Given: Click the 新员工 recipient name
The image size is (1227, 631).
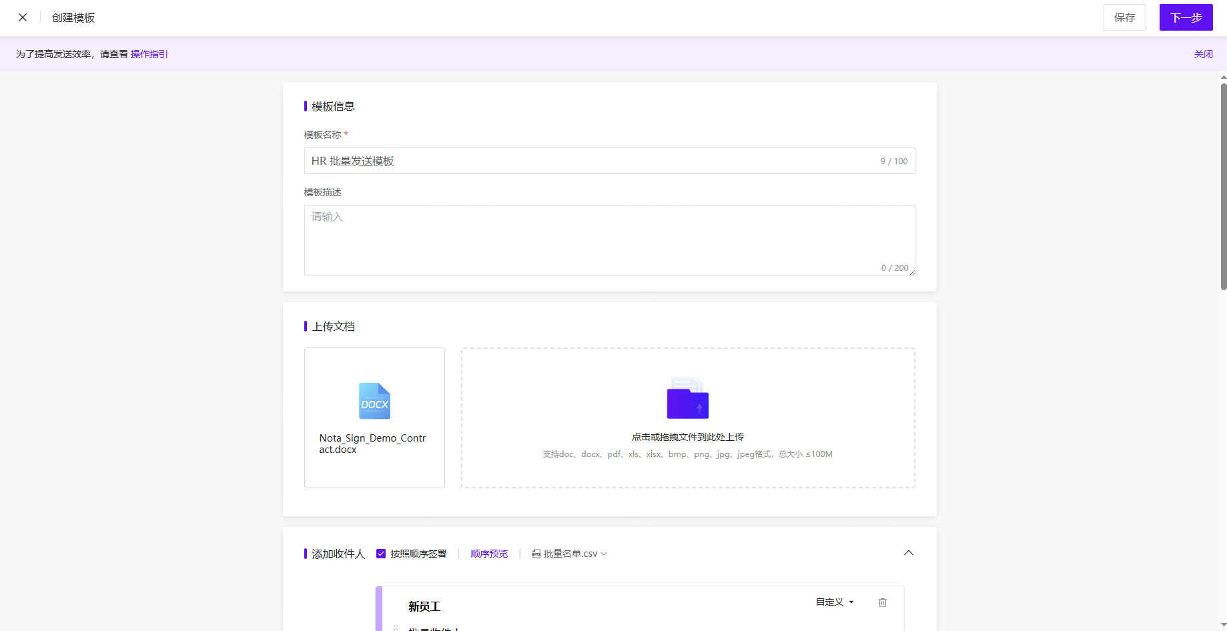Looking at the screenshot, I should pos(424,606).
